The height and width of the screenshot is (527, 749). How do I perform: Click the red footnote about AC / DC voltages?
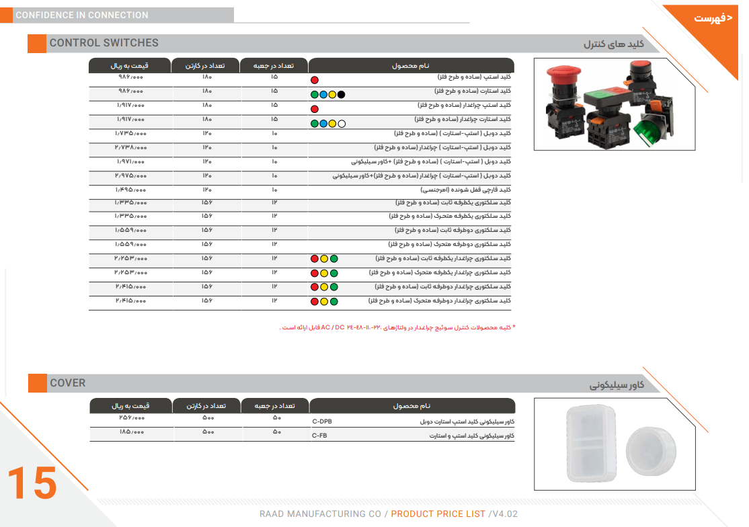click(x=397, y=327)
